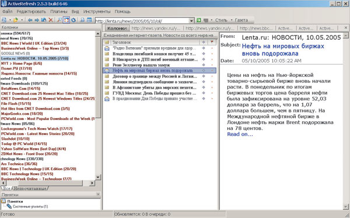Screen dimensions: 350x218
Task: Expand the address bar URL dropdown
Action: tap(191, 21)
